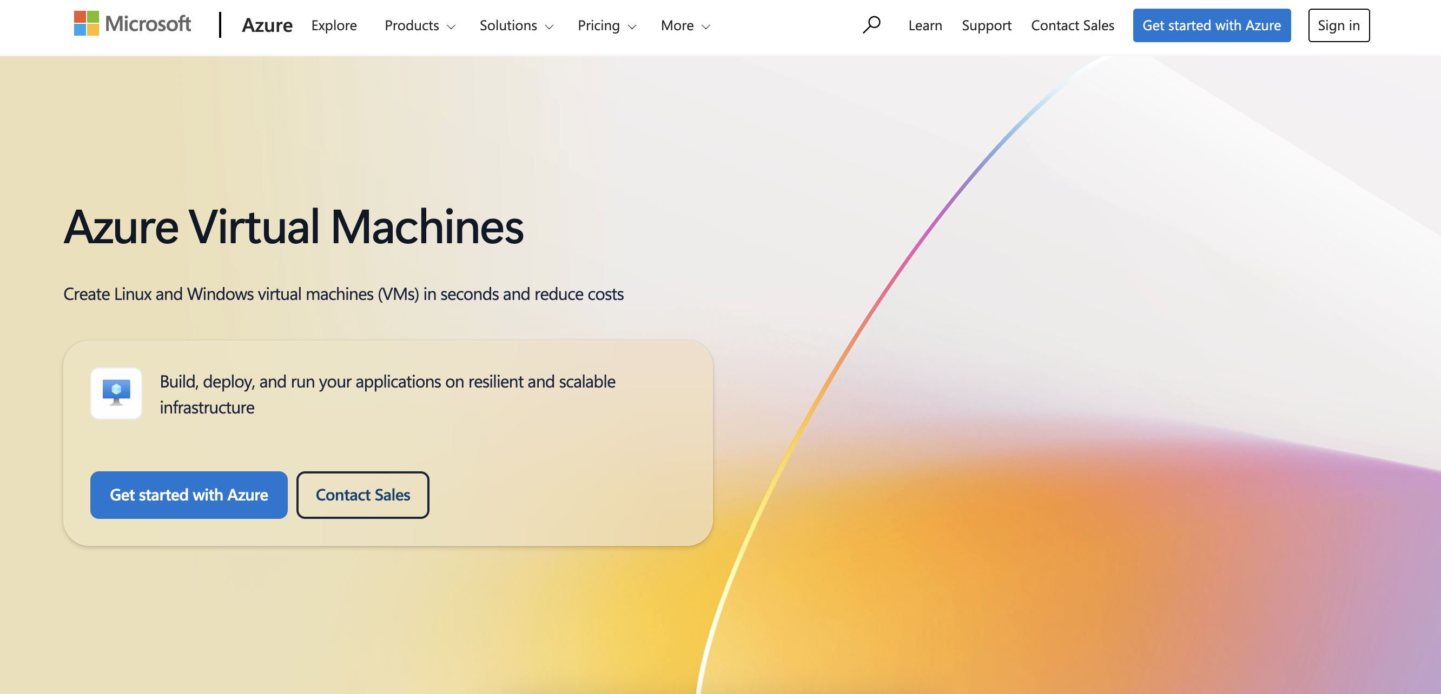Click the Azure brand link

click(x=267, y=25)
